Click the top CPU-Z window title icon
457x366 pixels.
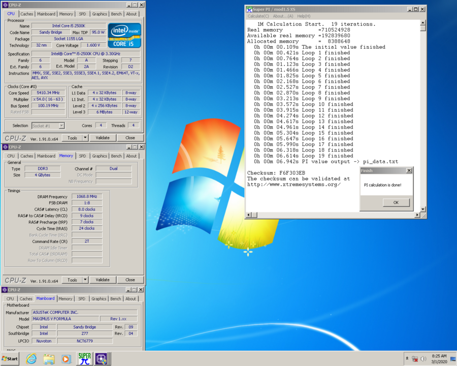point(5,5)
